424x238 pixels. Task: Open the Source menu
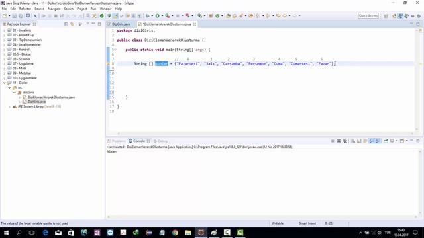[39, 9]
